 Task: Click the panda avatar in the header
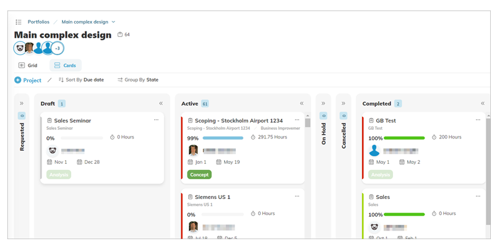[x=19, y=48]
